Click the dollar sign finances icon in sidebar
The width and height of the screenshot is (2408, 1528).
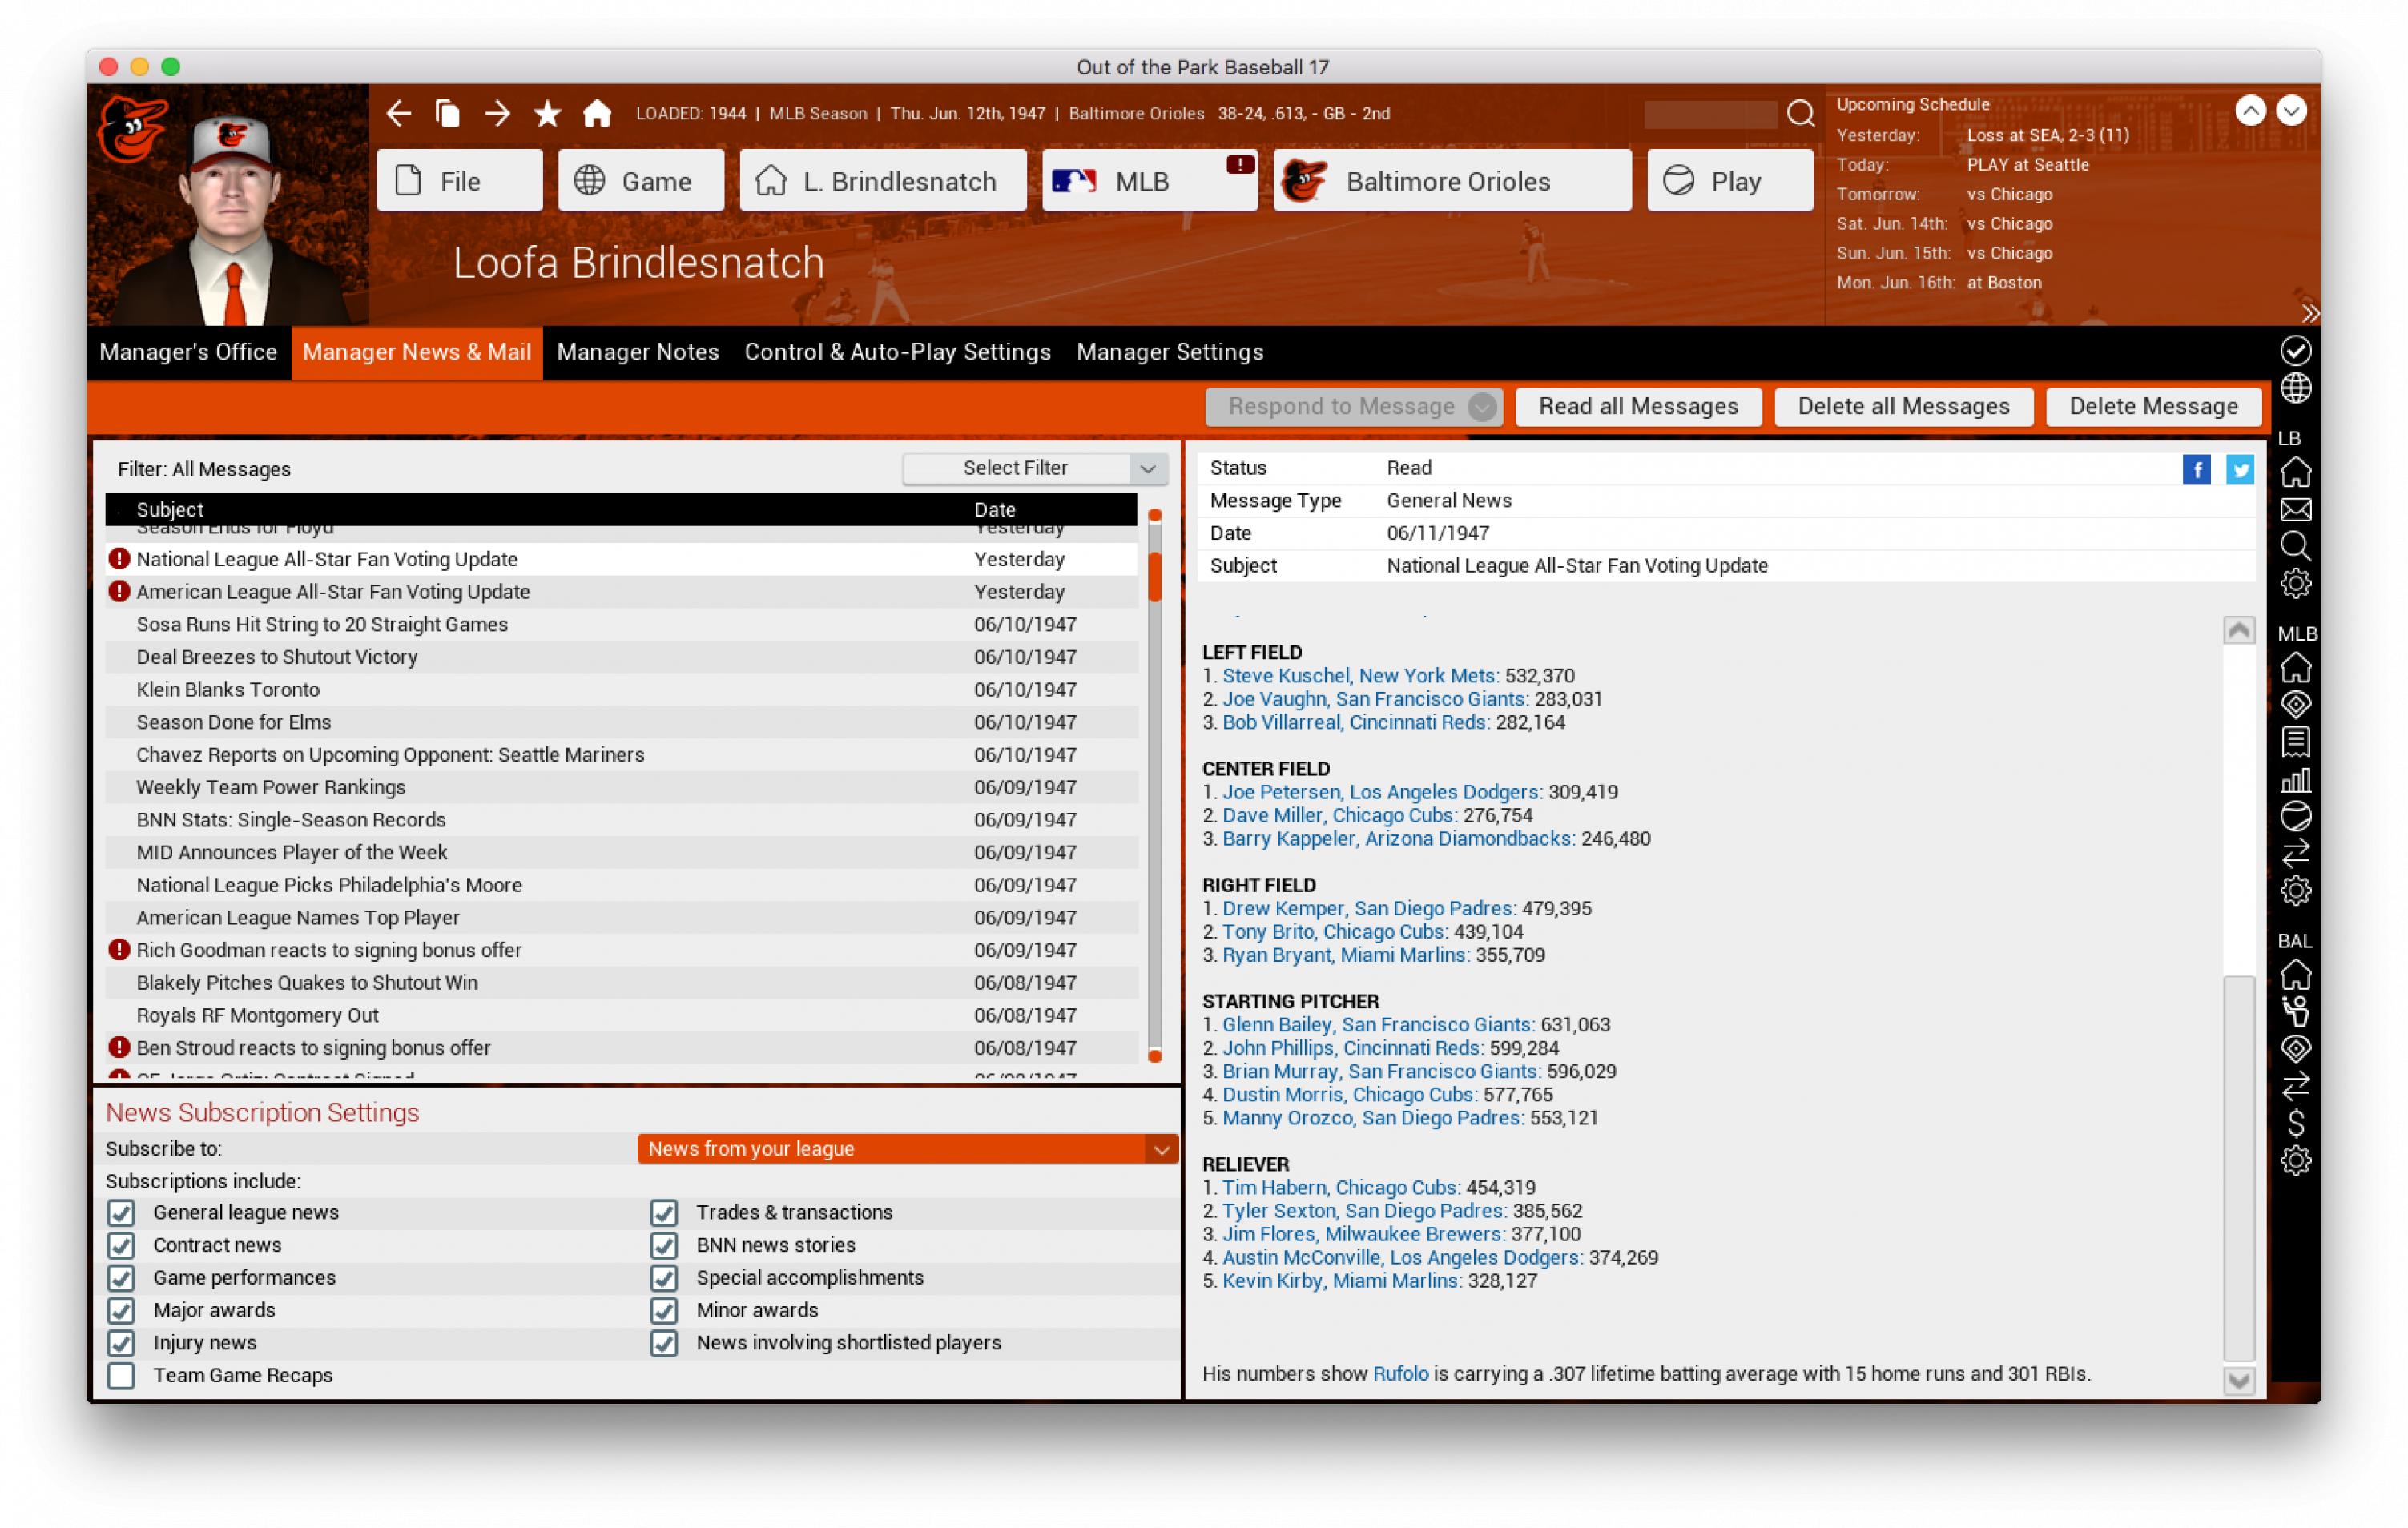coord(2295,1124)
